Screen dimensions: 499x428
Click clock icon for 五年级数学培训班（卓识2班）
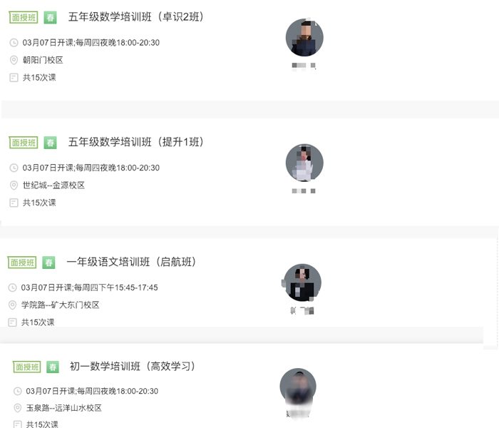14,43
